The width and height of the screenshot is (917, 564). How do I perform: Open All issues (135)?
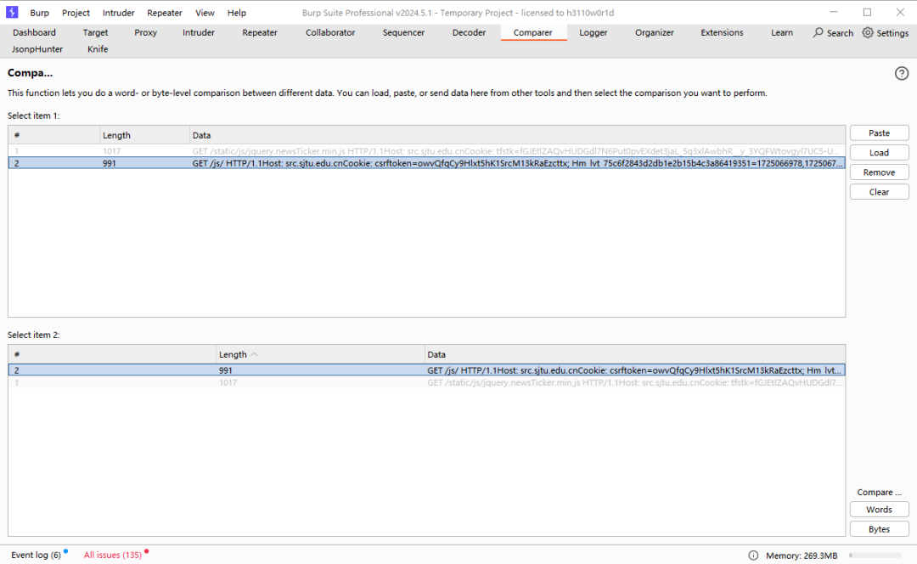click(x=113, y=556)
